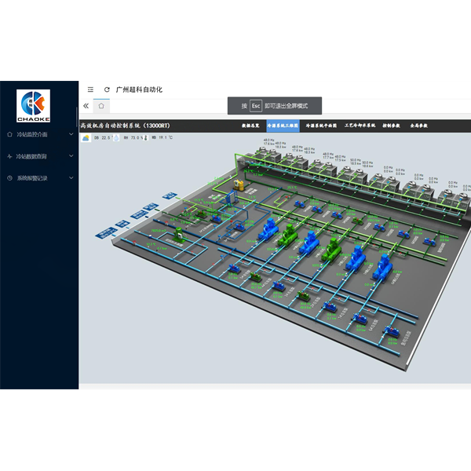Switch to 全局参数 tab
Image resolution: width=471 pixels, height=471 pixels.
418,126
